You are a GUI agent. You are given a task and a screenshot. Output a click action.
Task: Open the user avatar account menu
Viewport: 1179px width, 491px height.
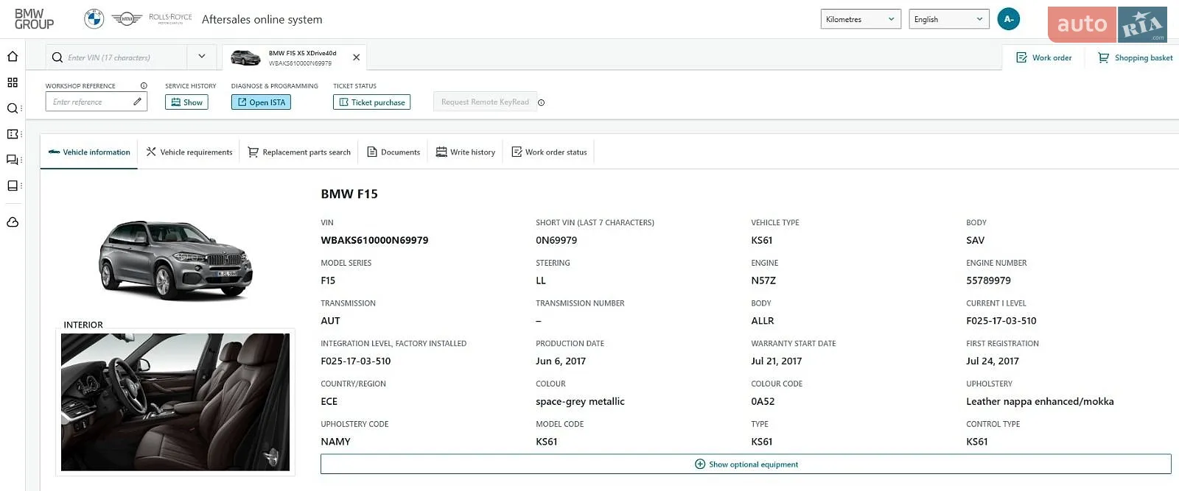pos(1008,19)
